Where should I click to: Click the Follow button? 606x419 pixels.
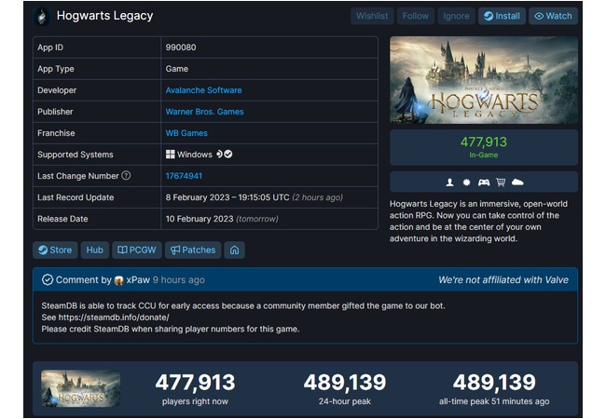click(416, 16)
